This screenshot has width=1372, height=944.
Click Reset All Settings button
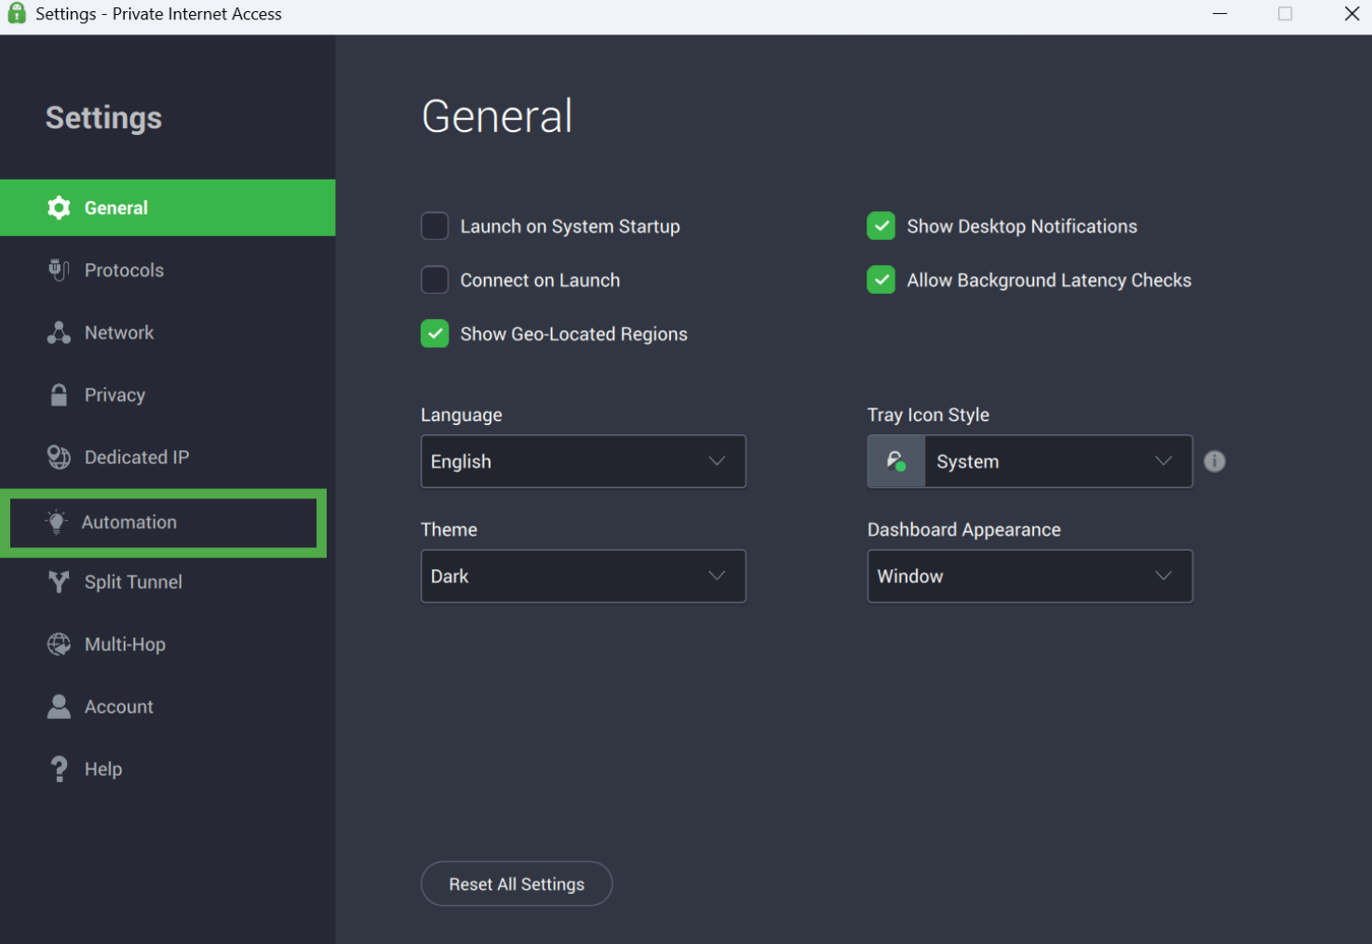click(x=517, y=884)
